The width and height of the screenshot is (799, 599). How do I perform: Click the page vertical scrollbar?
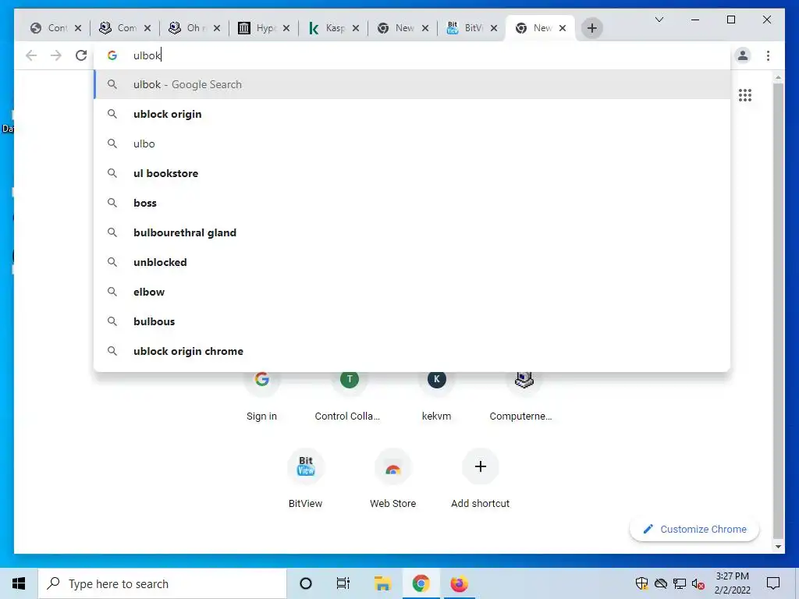tap(778, 310)
